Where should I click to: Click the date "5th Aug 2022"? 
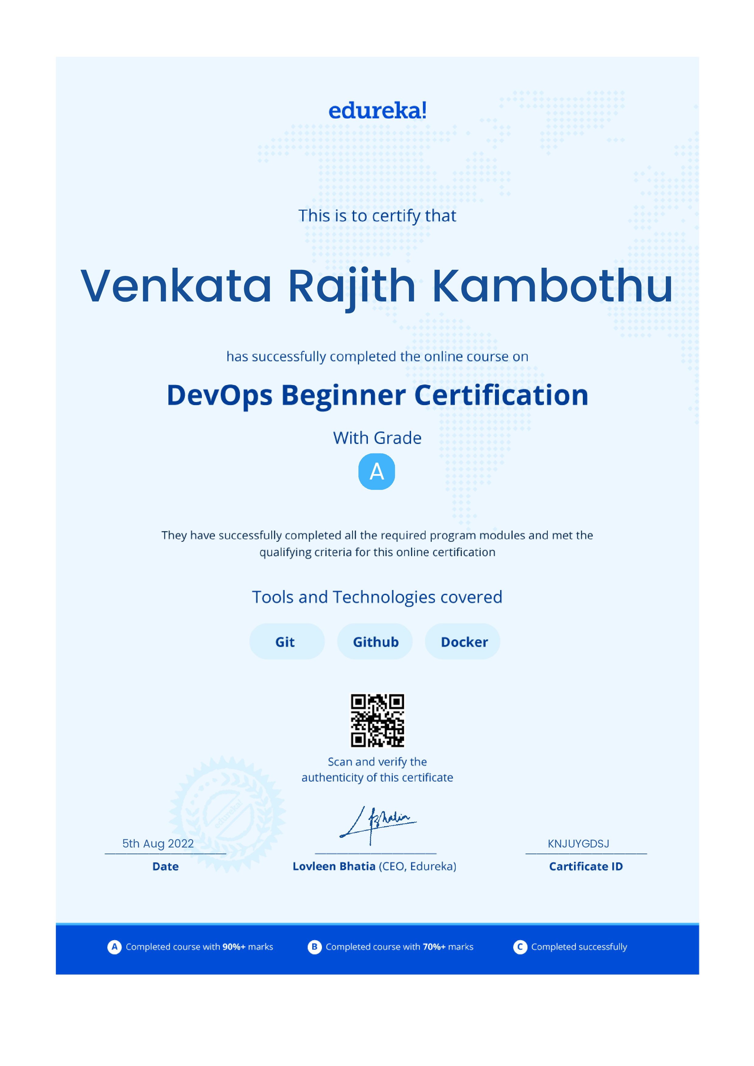point(158,844)
